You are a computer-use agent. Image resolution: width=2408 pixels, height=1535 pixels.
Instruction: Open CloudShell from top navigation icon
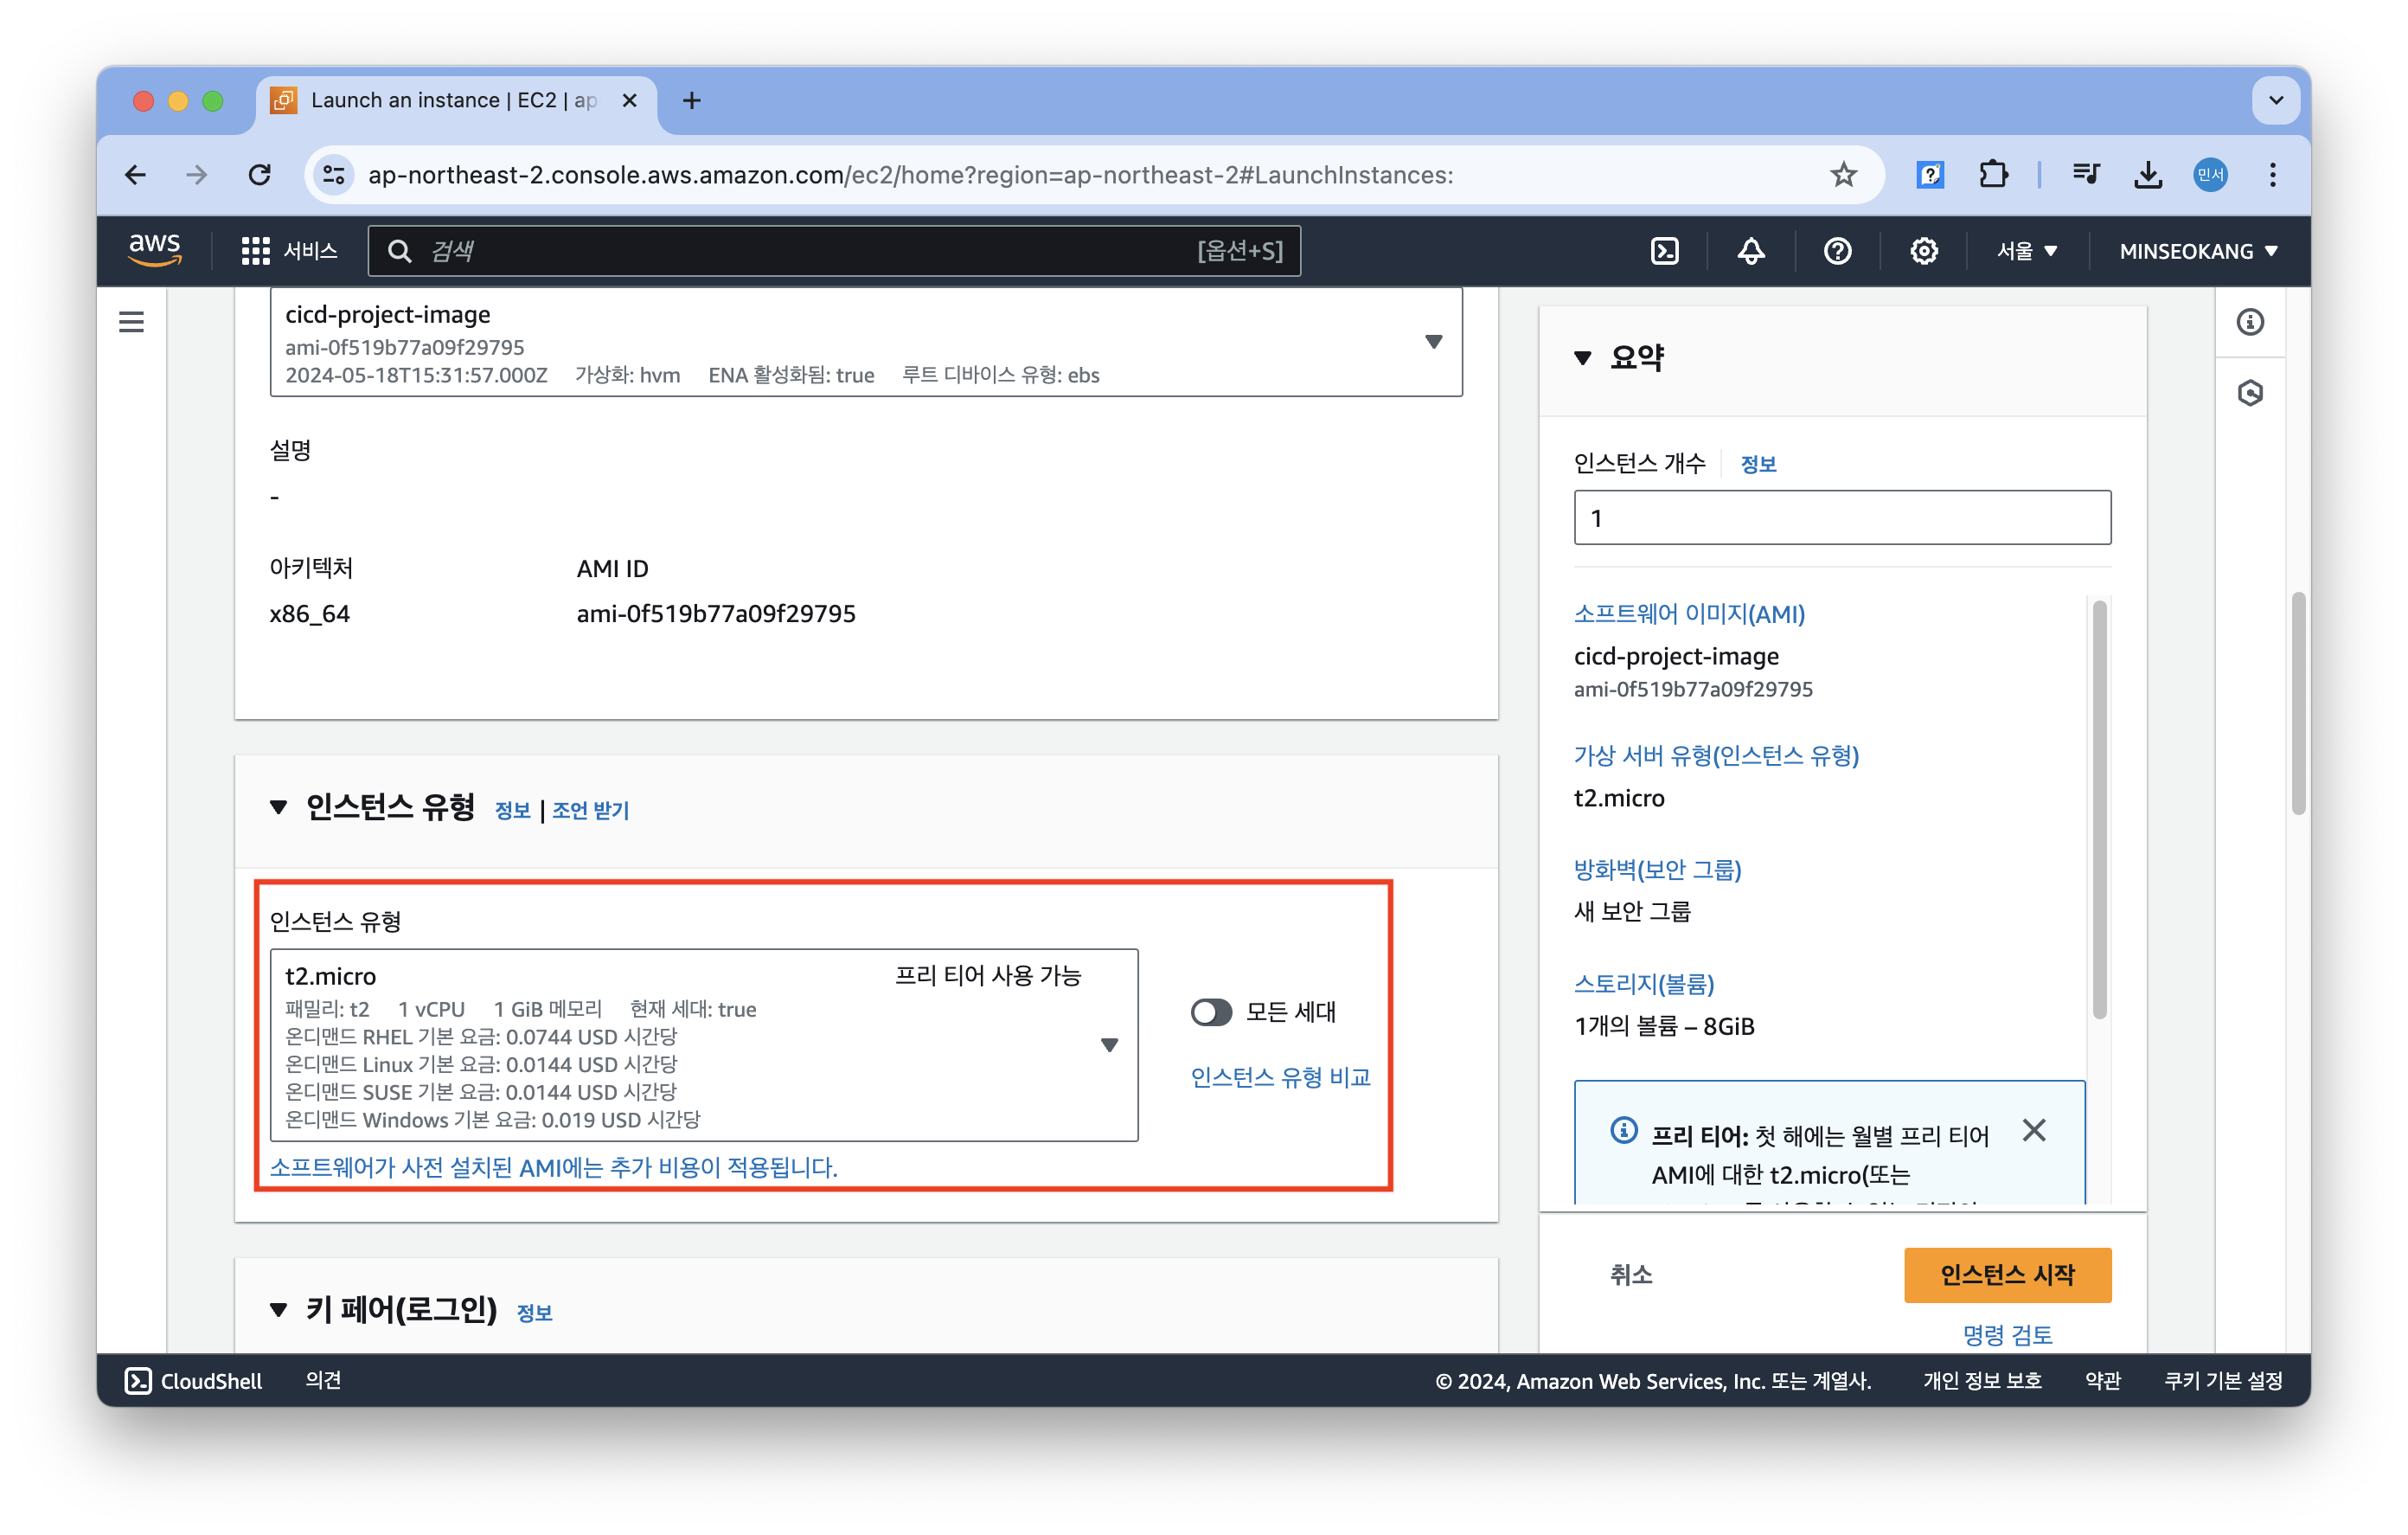[1664, 250]
